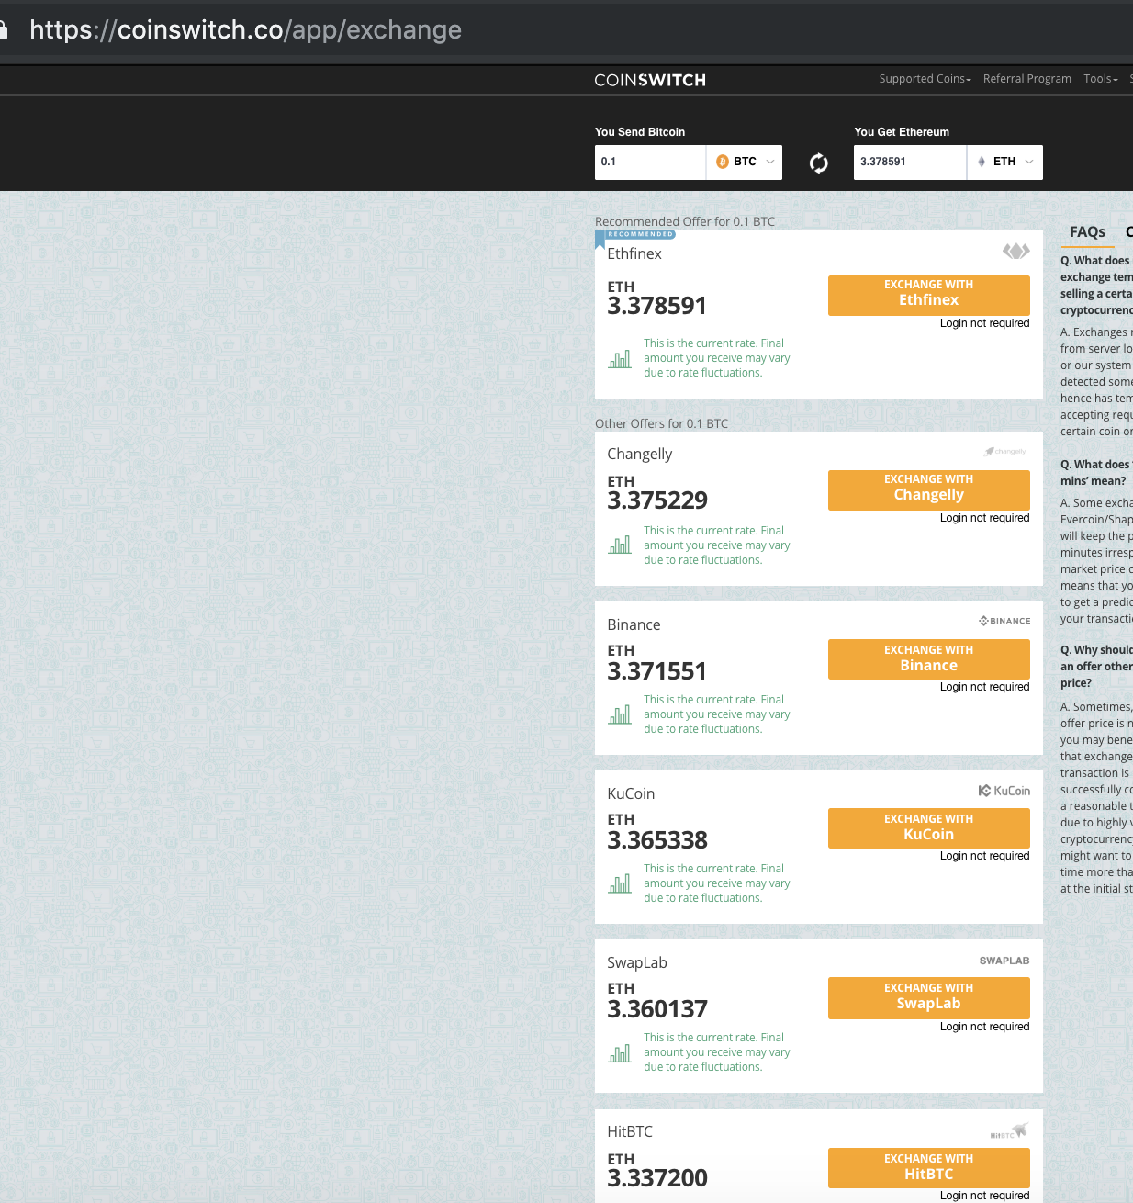Click the CoinSwitch logo in header

pyautogui.click(x=650, y=80)
